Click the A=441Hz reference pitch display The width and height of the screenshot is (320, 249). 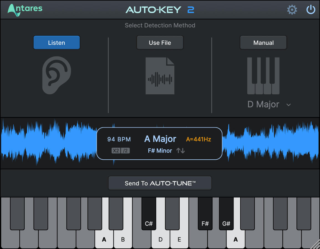pos(199,139)
